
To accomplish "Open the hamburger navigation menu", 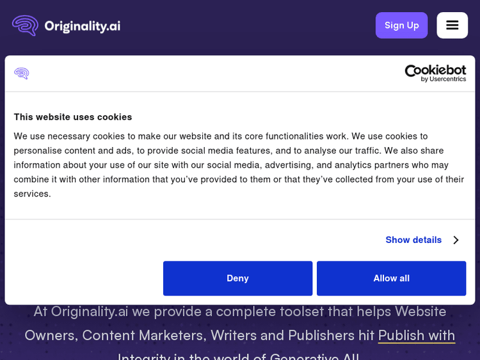I will point(452,26).
